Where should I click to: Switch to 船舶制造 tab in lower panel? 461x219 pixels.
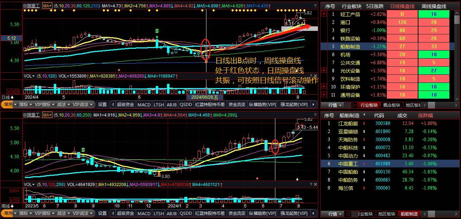[x=409, y=214]
